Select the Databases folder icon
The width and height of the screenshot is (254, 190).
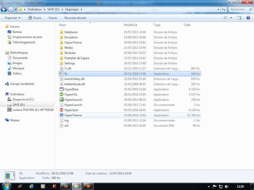click(61, 32)
